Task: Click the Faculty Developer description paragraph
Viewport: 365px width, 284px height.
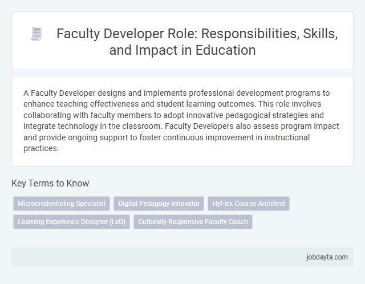Action: (x=181, y=120)
